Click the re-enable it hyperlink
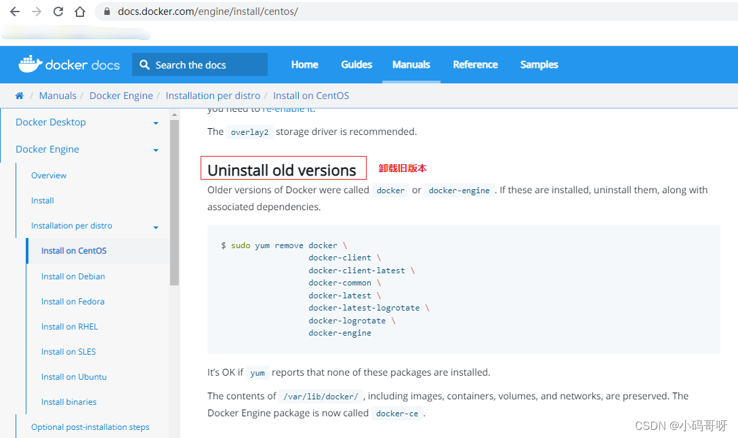 point(288,109)
